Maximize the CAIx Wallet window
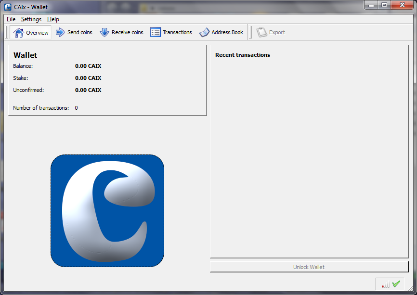 pyautogui.click(x=384, y=5)
